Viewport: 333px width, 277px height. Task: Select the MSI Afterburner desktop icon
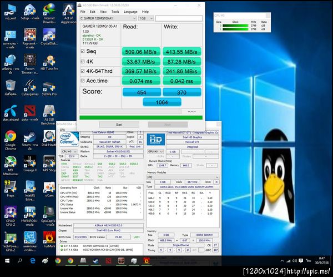[11, 166]
